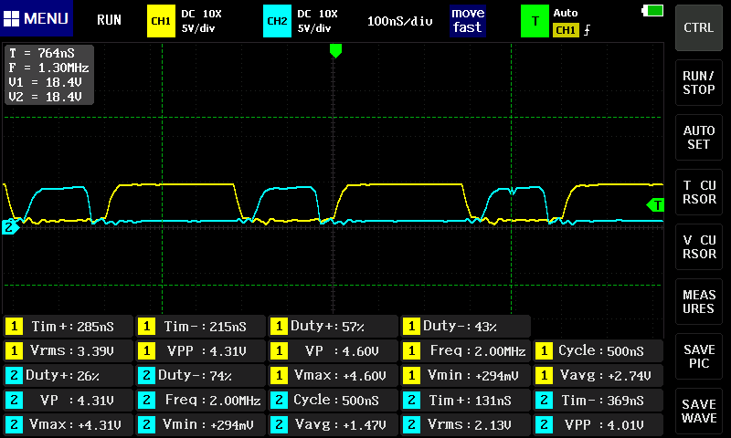Click the cursor readout T = 764nS
Screen dimensions: 731x438
pyautogui.click(x=41, y=53)
